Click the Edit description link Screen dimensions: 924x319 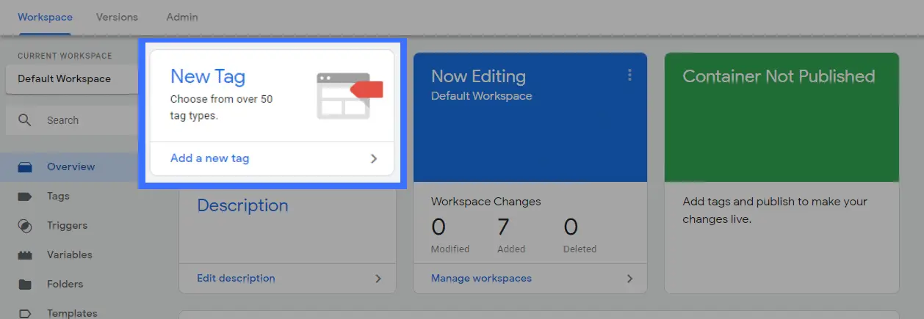click(236, 279)
